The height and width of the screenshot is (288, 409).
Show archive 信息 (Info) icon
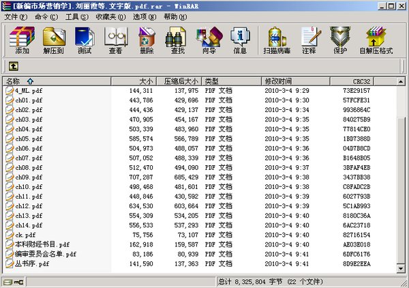click(240, 40)
